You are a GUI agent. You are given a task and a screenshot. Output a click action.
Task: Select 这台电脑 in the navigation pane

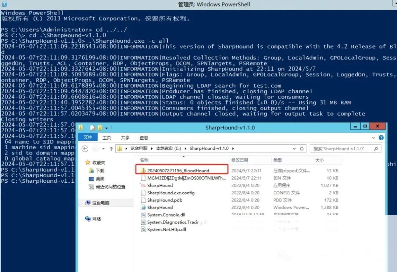click(x=101, y=203)
